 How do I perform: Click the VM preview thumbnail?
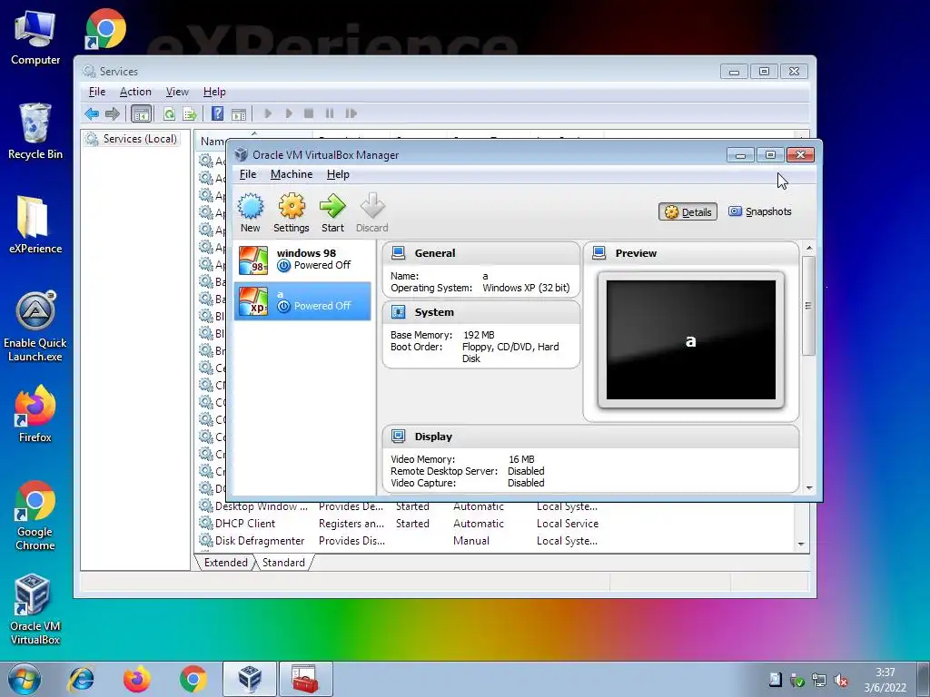pos(691,340)
